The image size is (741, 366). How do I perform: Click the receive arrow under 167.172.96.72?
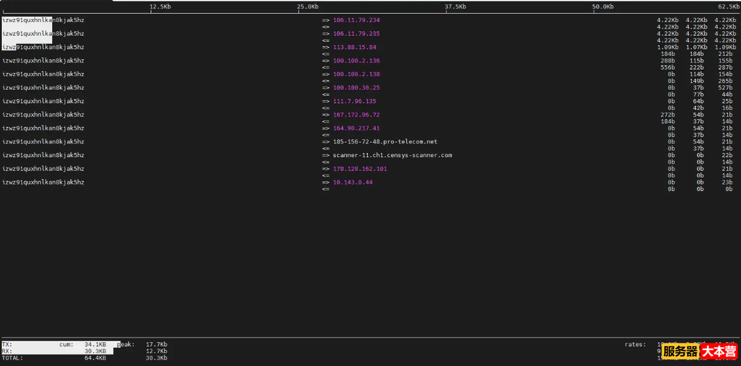point(326,121)
